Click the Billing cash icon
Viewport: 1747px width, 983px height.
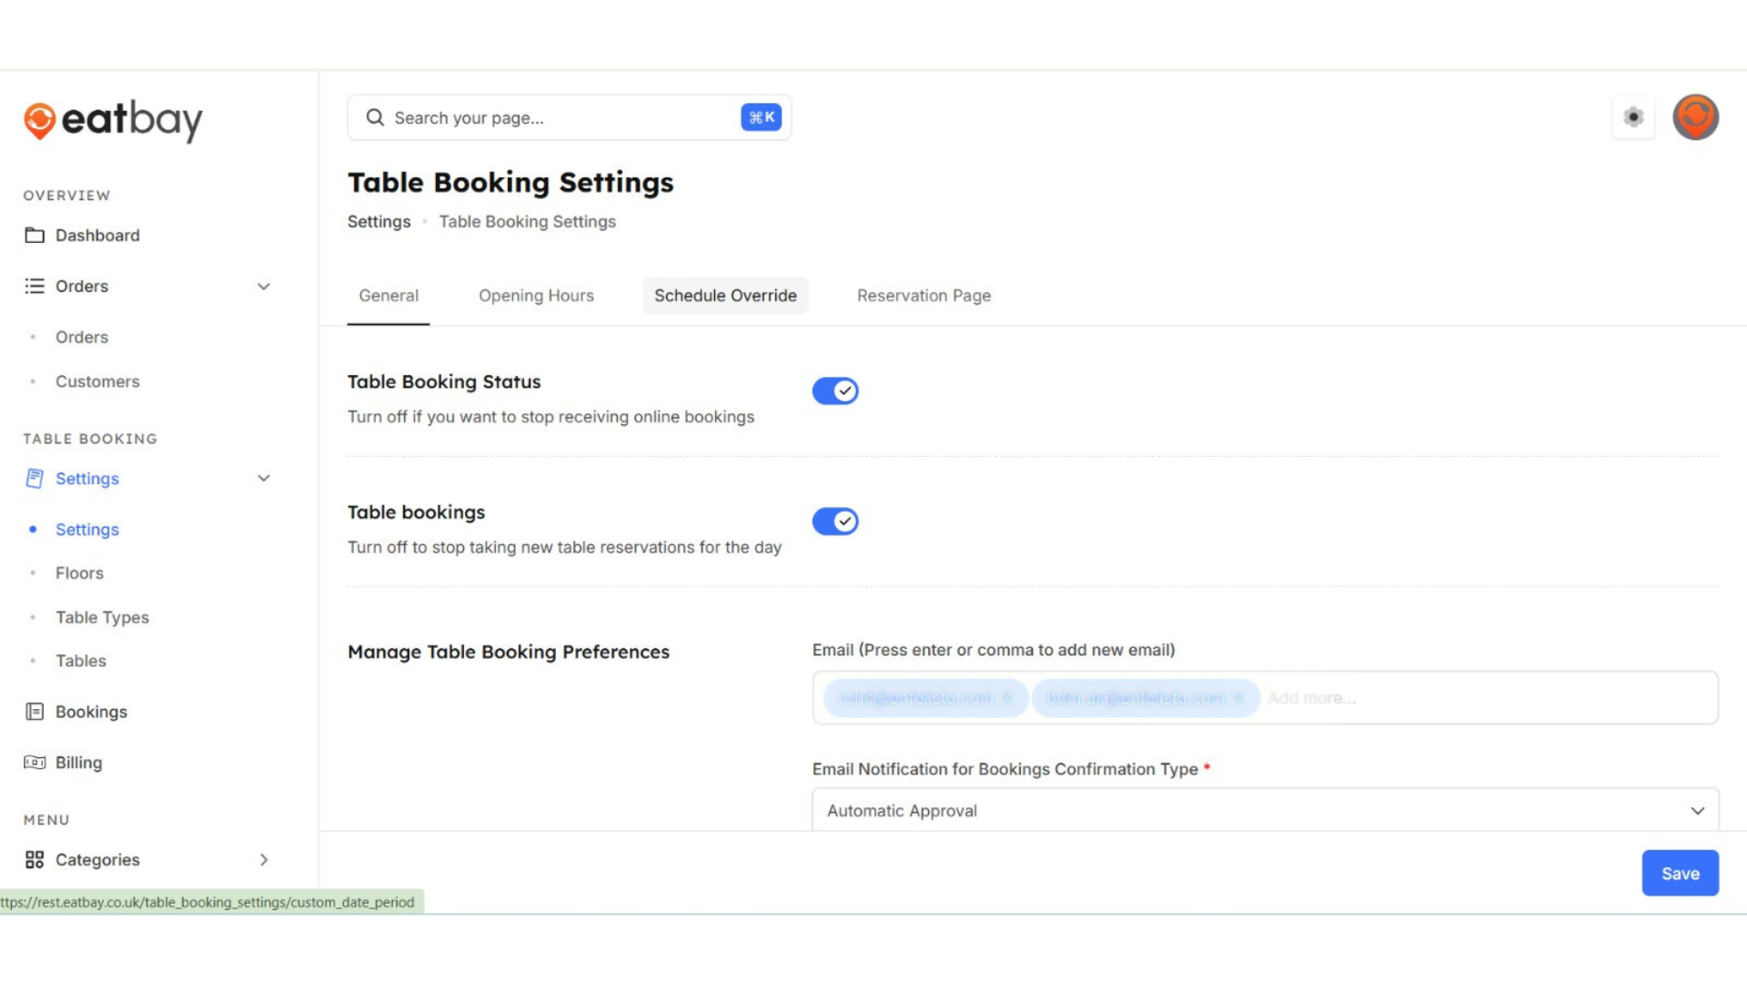[x=35, y=763]
